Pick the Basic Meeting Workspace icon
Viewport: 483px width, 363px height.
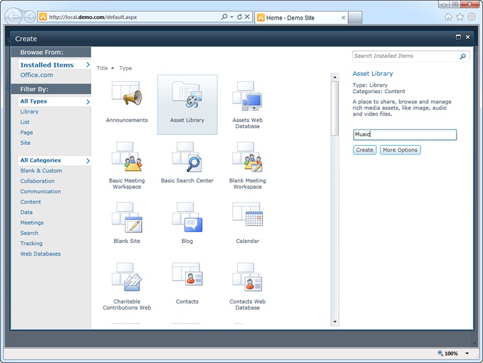127,157
